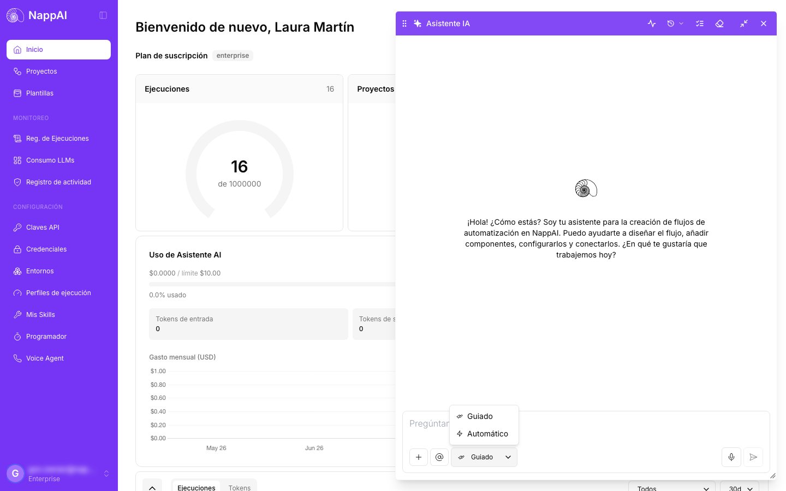Collapse the left sidebar panel
Image resolution: width=786 pixels, height=491 pixels.
tap(103, 15)
